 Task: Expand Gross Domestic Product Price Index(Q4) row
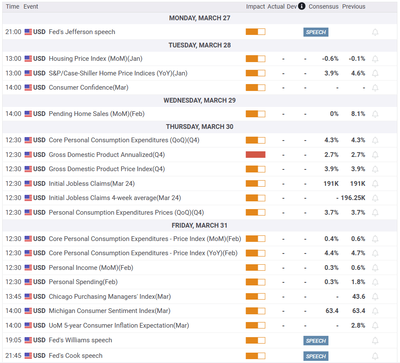click(x=106, y=169)
